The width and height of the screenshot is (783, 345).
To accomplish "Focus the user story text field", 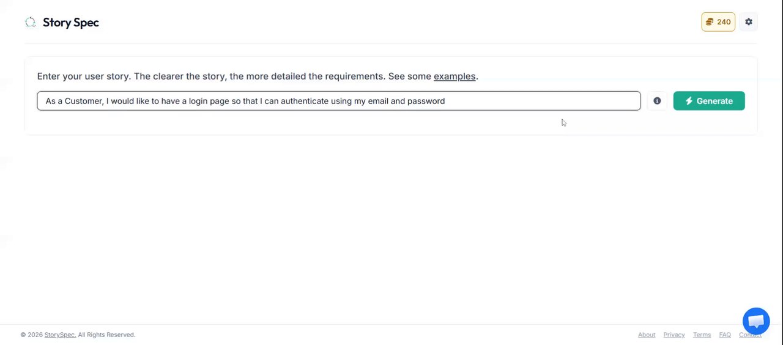I will (x=339, y=101).
